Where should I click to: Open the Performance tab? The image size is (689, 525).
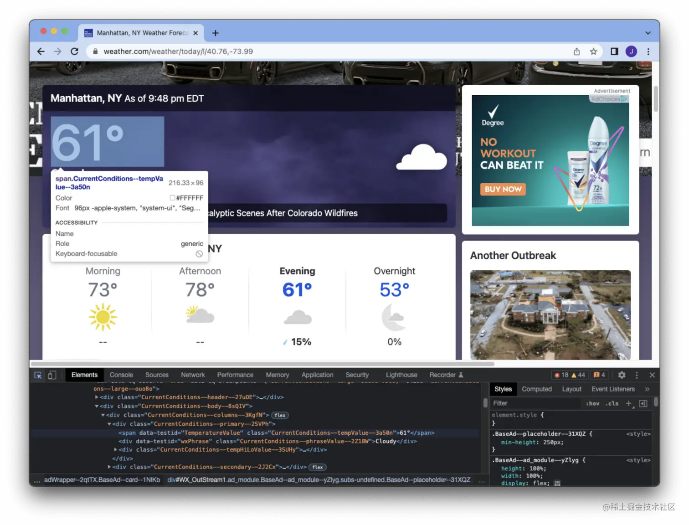(235, 375)
